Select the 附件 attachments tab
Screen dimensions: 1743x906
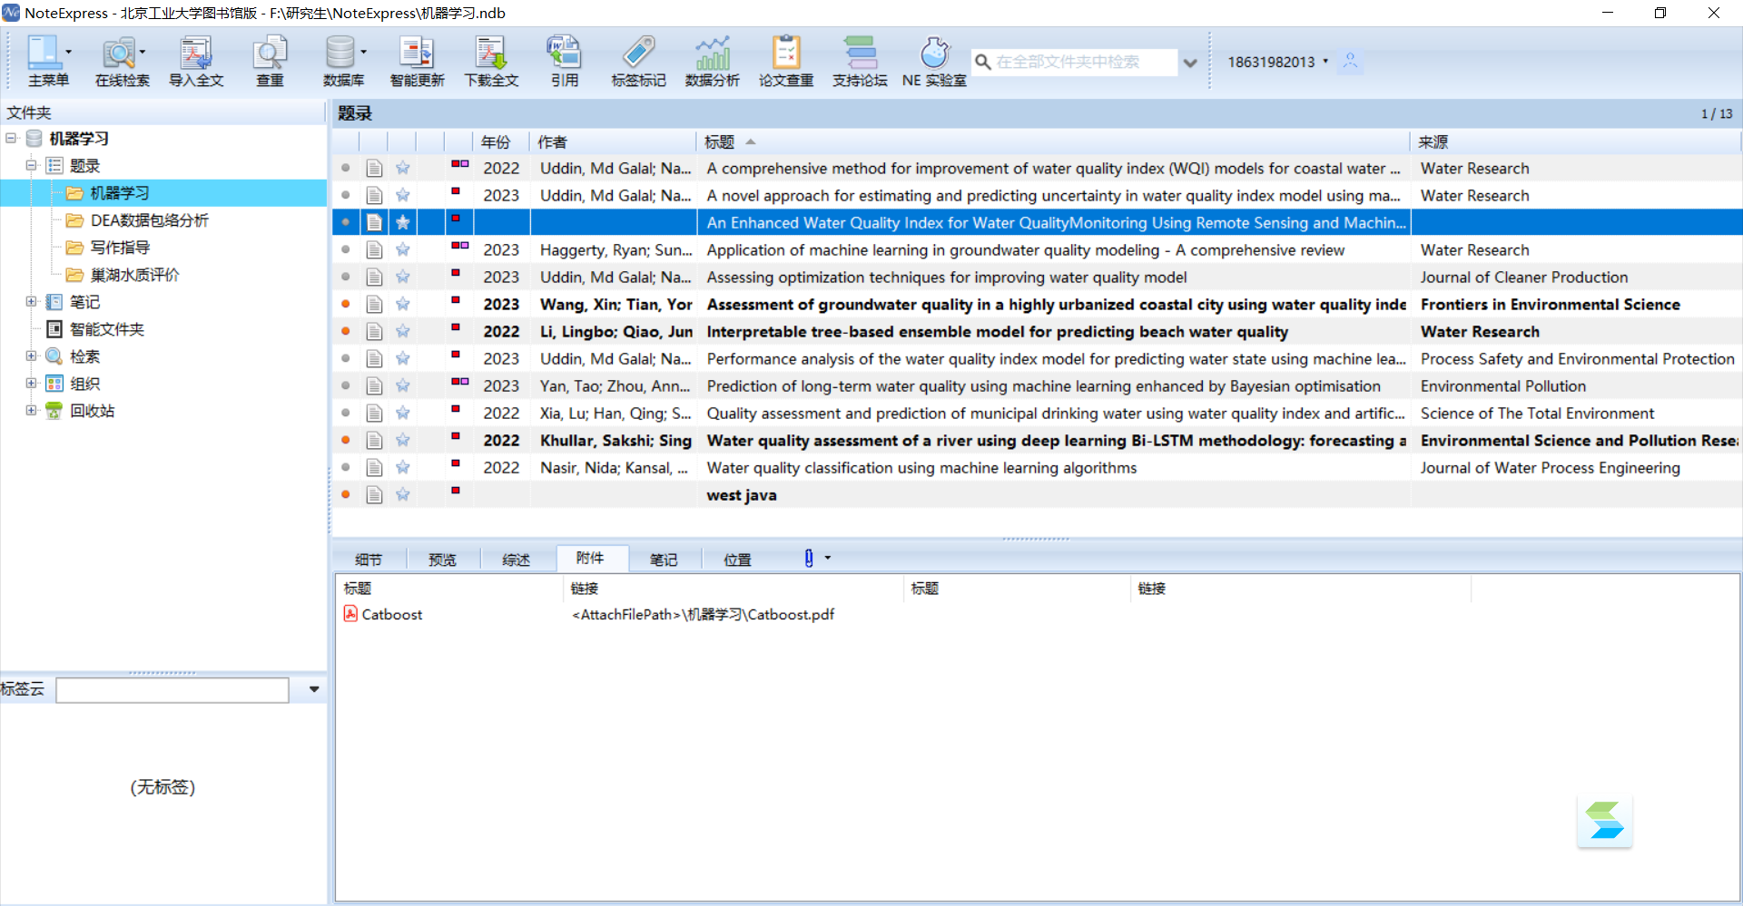point(590,558)
